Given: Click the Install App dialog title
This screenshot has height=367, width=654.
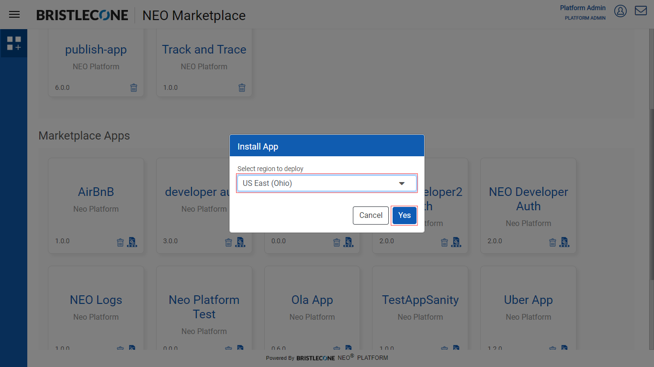Looking at the screenshot, I should 258,147.
